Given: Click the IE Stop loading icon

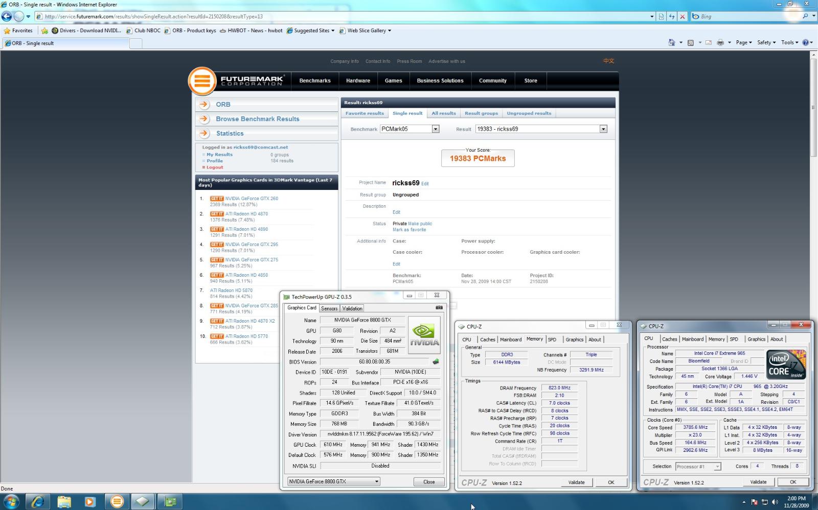Looking at the screenshot, I should 682,16.
